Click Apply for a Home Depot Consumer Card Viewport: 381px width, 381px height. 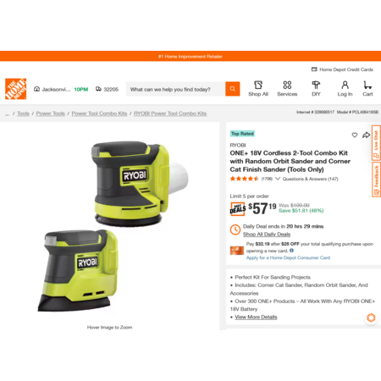pos(288,257)
